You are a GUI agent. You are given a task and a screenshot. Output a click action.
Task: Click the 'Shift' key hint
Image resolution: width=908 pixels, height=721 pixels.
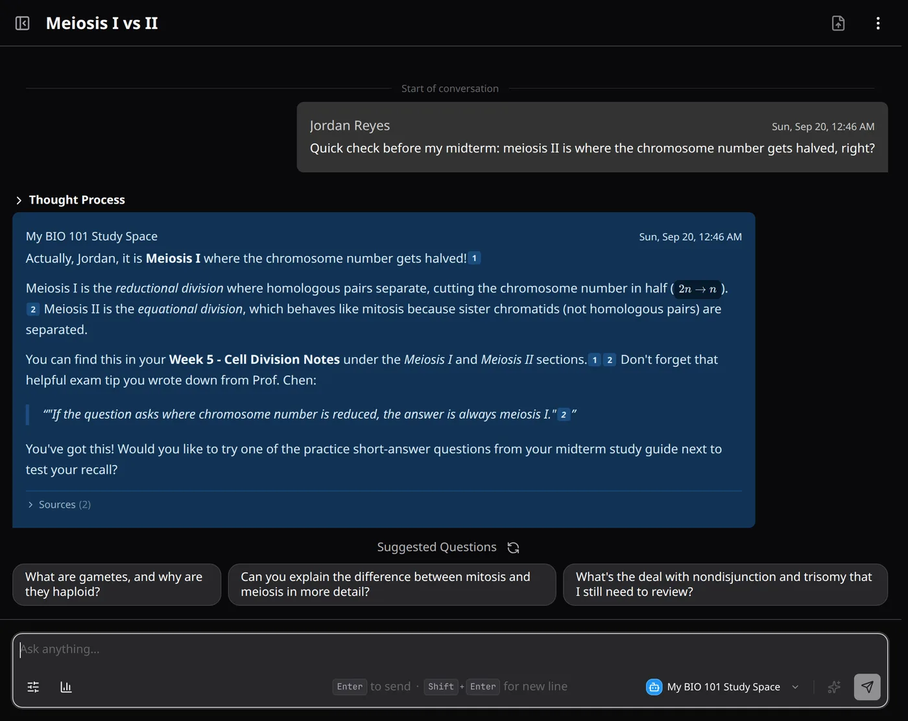(x=441, y=687)
